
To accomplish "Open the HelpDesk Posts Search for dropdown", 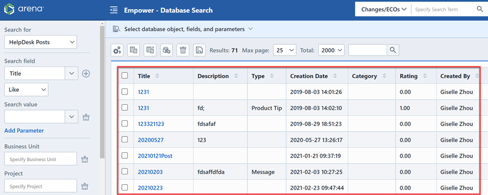I will [x=41, y=42].
